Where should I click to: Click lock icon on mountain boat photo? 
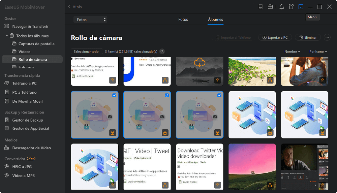(x=217, y=81)
